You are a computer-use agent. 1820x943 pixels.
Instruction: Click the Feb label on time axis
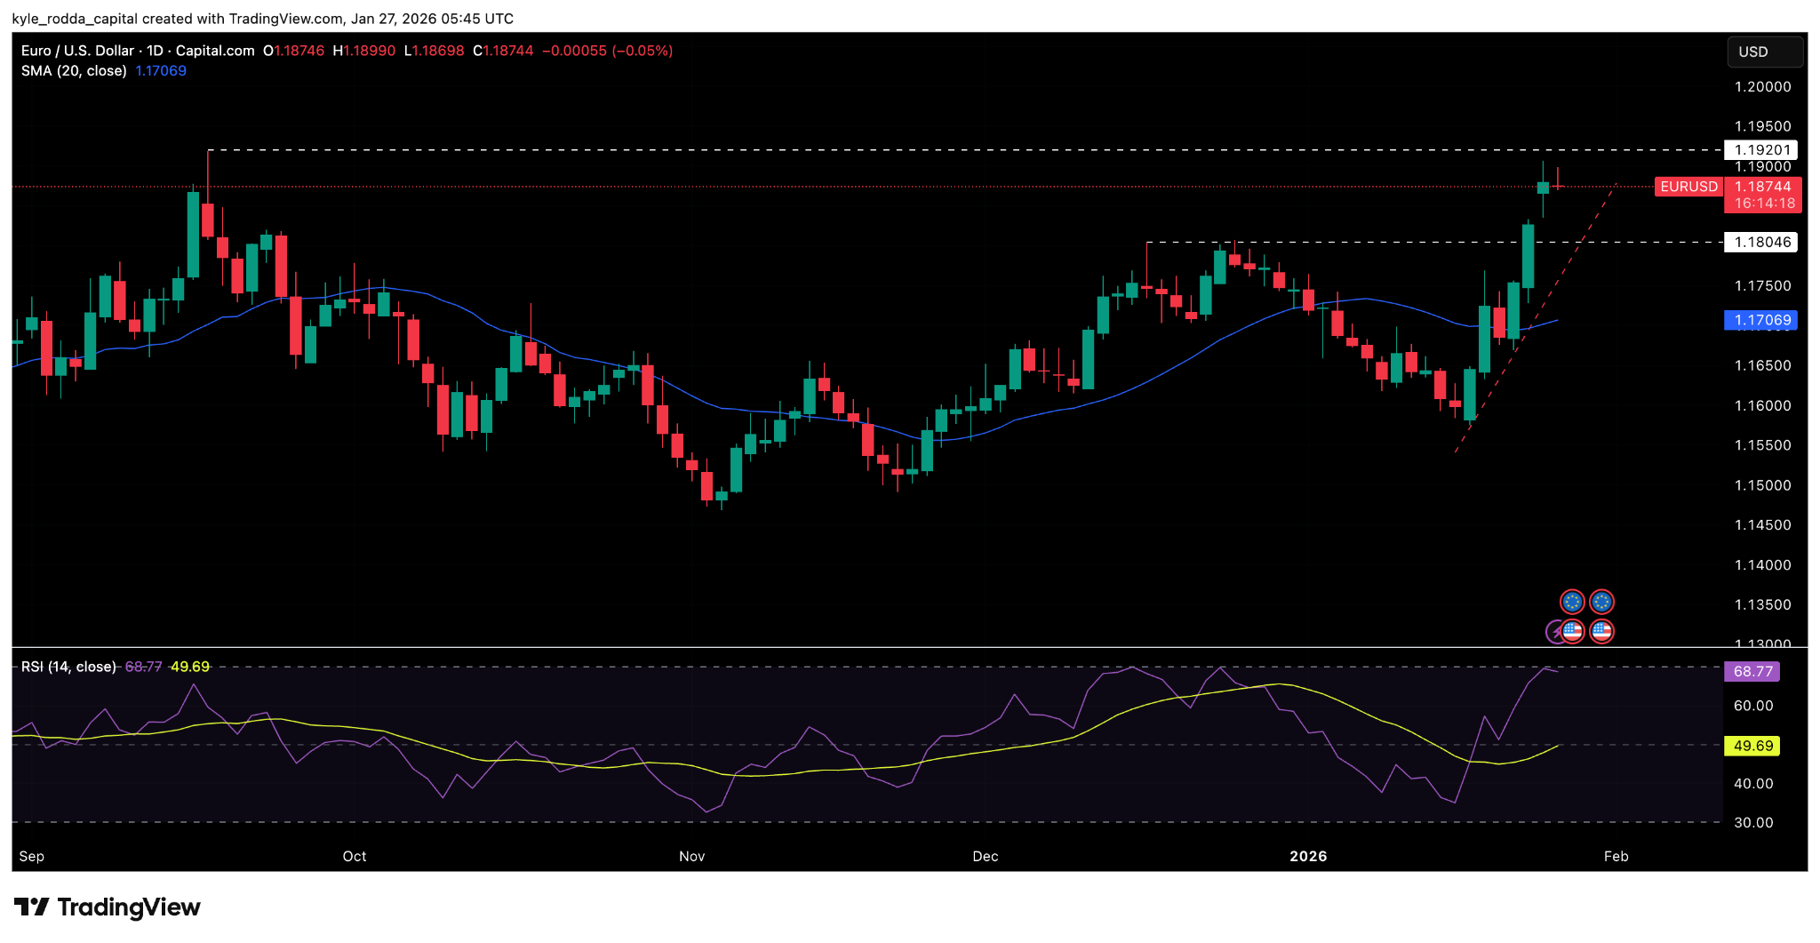tap(1616, 856)
